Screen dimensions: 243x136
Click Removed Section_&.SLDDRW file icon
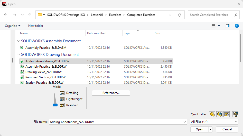(22, 77)
